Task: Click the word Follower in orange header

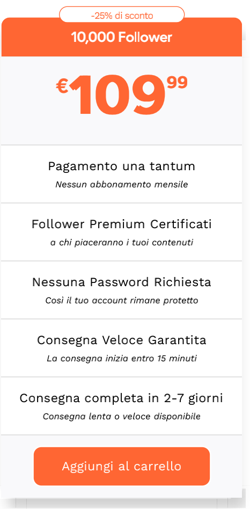Action: coord(145,38)
